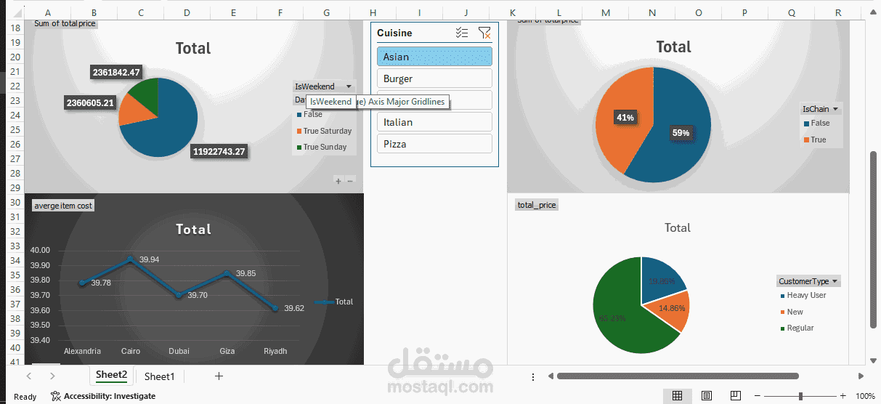Select the 'New' legend entry
Viewport: 881px width, 404px height.
tap(792, 312)
